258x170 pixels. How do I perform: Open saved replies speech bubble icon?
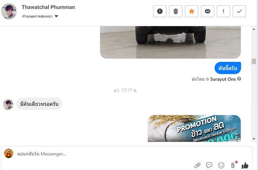[209, 165]
